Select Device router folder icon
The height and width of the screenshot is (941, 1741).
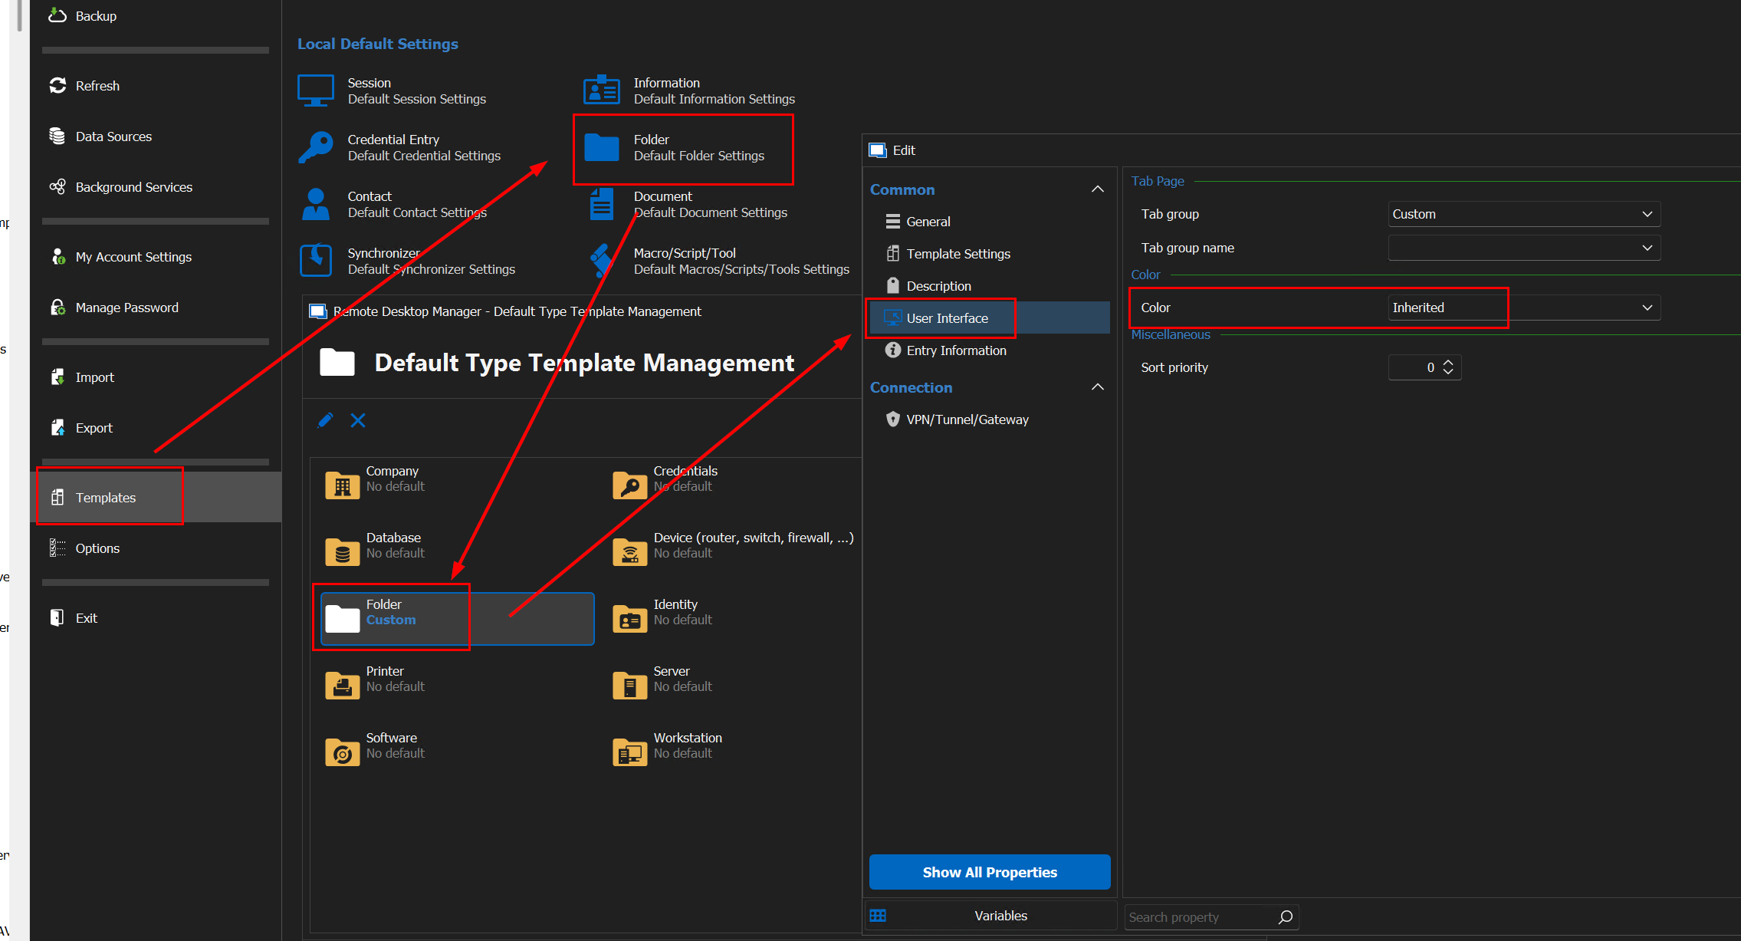630,551
